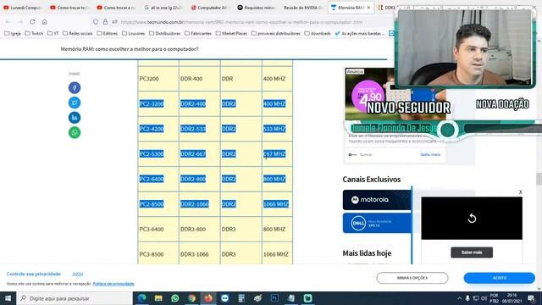Open the Distribuidoras bookmarks folder
This screenshot has width=542, height=305.
pyautogui.click(x=164, y=34)
